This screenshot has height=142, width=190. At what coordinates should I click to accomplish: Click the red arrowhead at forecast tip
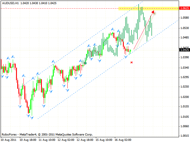pyautogui.click(x=153, y=12)
